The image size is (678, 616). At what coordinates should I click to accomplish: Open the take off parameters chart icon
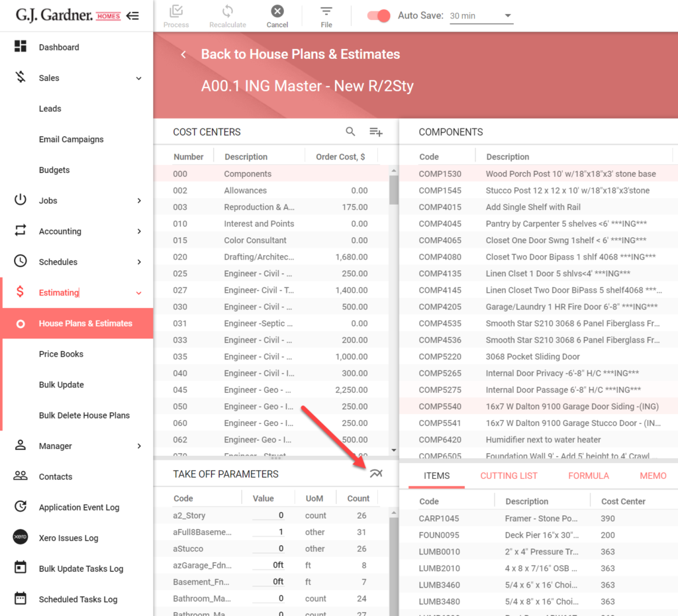(x=376, y=473)
